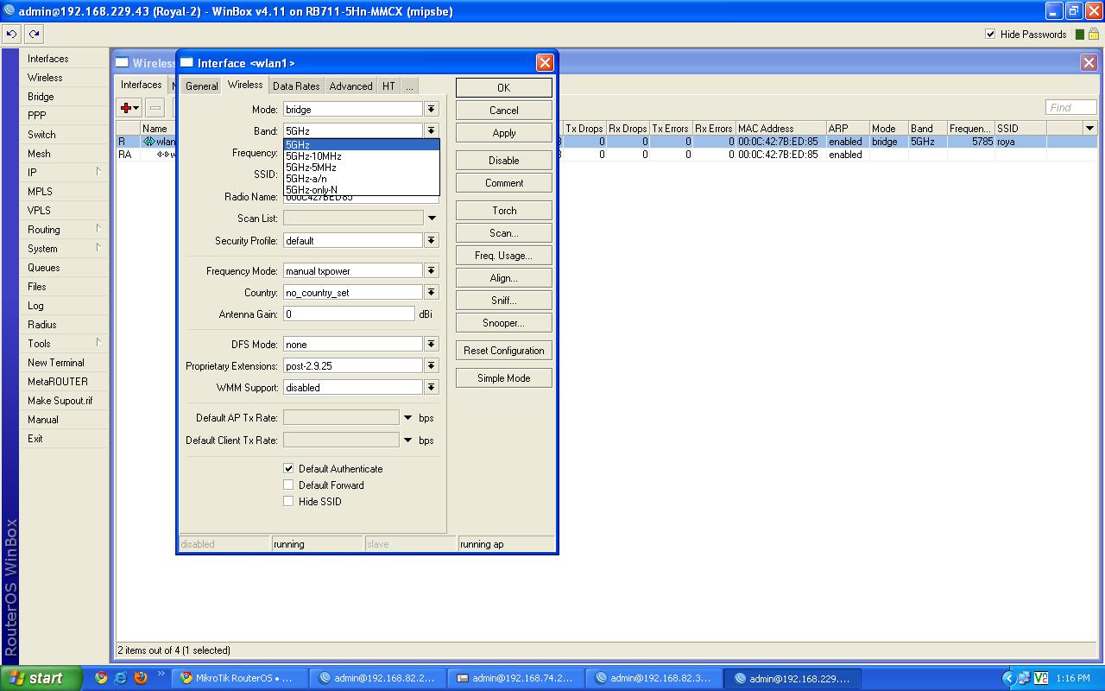Launch Firefox from the quick launch bar
This screenshot has width=1105, height=691.
pyautogui.click(x=141, y=678)
